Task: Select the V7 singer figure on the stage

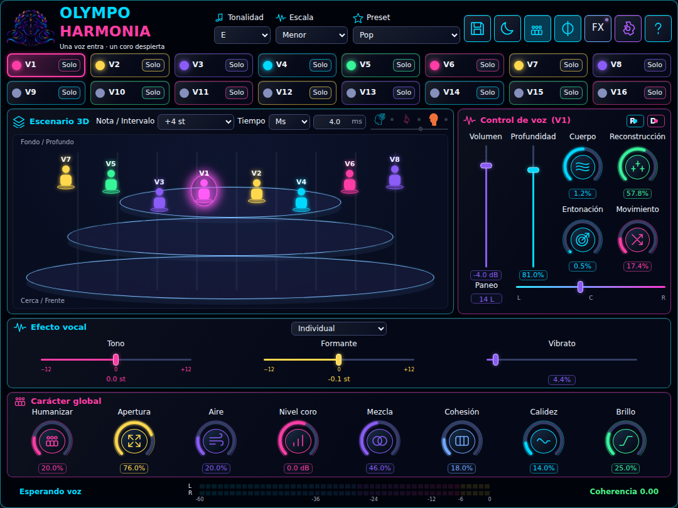Action: pyautogui.click(x=66, y=177)
